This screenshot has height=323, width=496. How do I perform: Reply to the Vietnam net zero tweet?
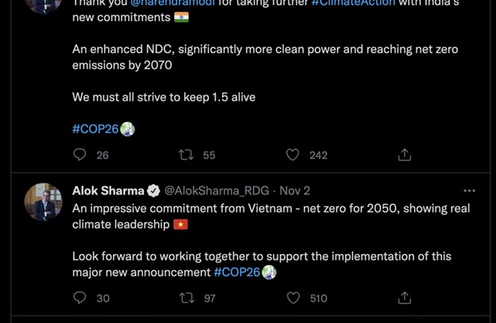coord(79,298)
